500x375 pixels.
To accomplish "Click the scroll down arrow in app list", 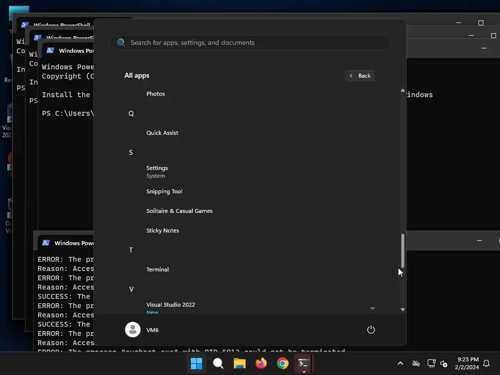I will (402, 310).
